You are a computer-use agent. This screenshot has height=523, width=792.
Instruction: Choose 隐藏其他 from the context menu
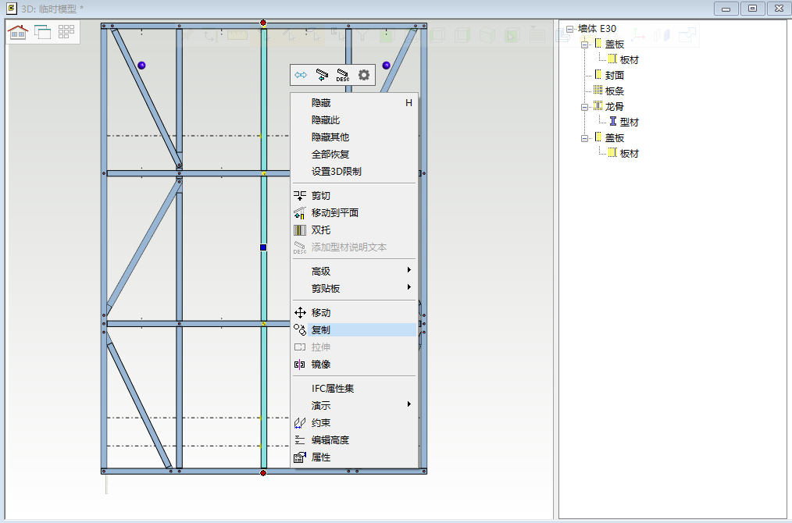[354, 137]
